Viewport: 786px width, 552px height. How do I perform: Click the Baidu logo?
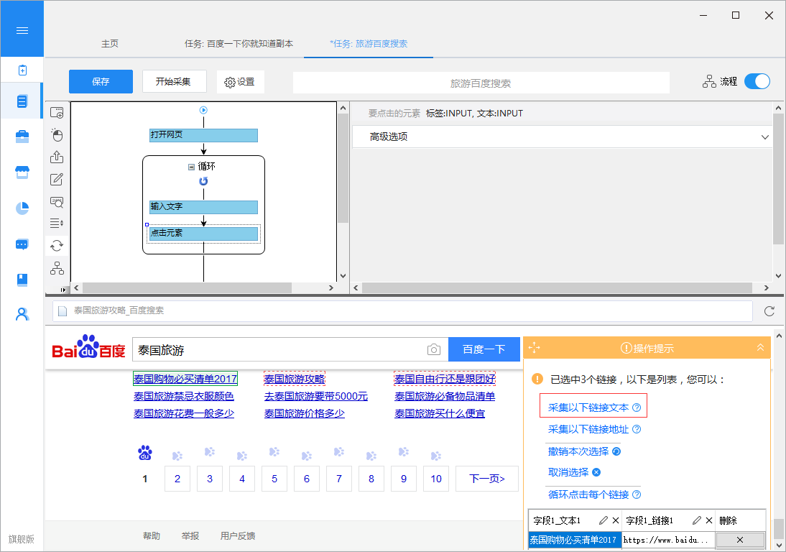click(88, 347)
